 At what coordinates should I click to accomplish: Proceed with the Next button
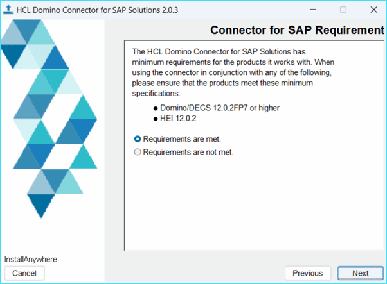360,273
